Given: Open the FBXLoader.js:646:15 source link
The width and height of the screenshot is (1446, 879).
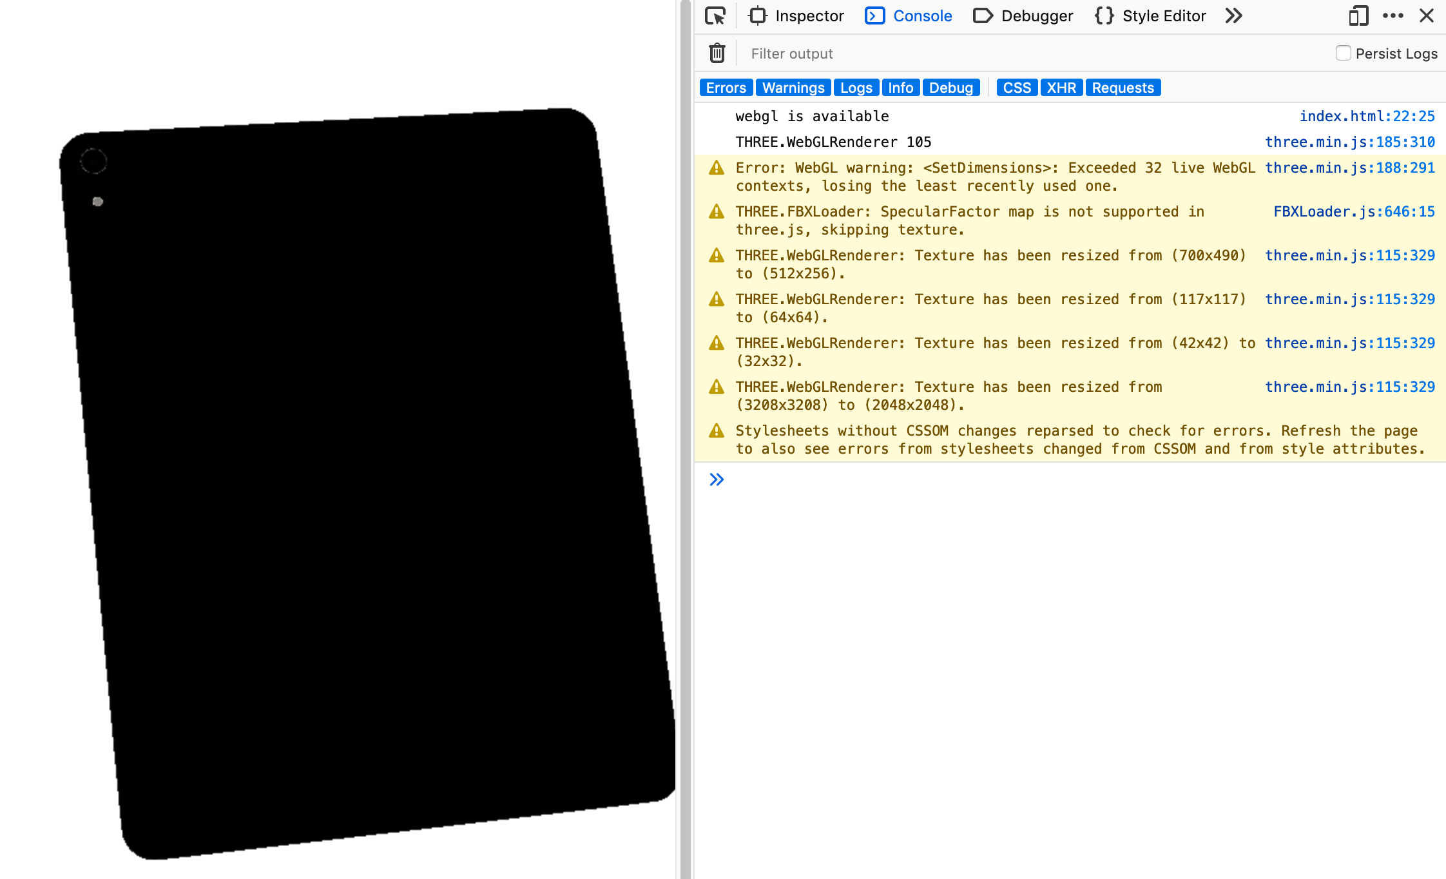Looking at the screenshot, I should [x=1354, y=211].
